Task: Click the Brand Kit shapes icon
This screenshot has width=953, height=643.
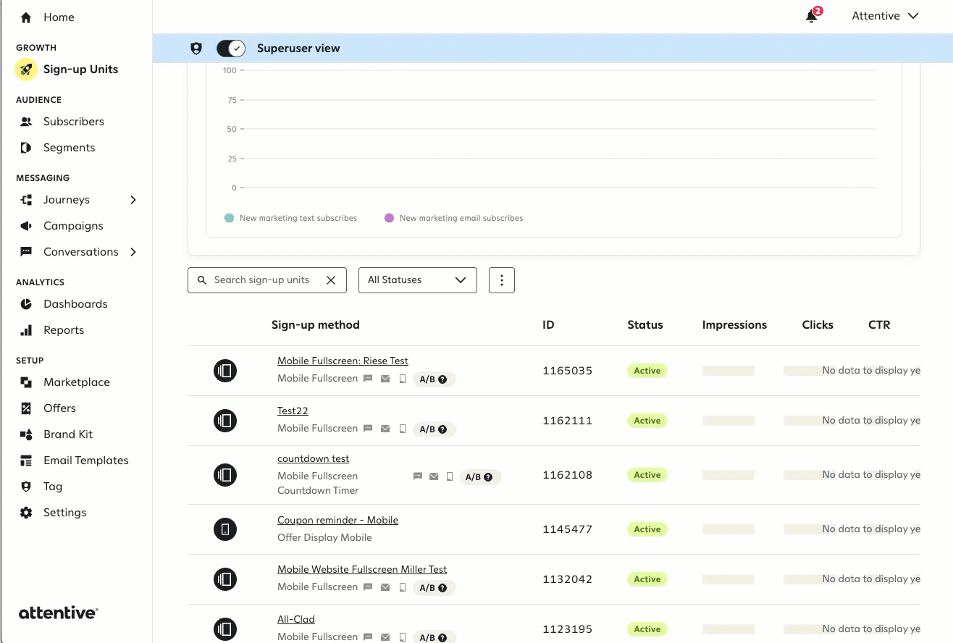Action: [x=26, y=434]
